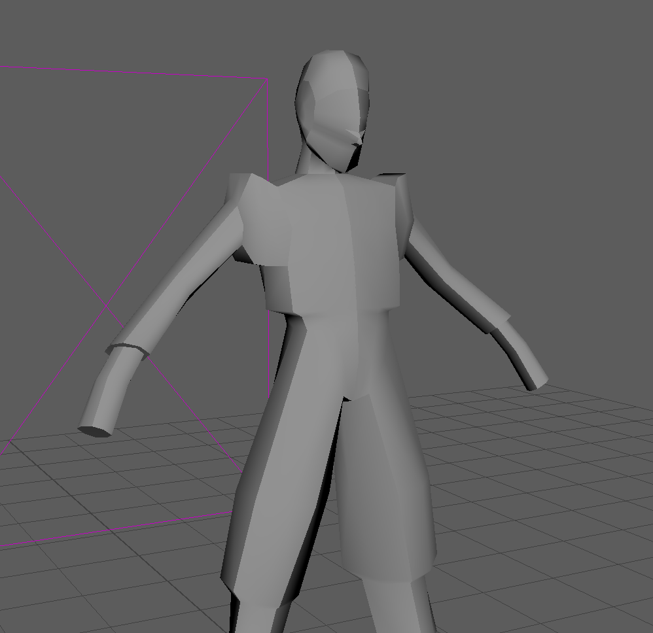Select the sleeve cuff on the outstretched arm
The width and height of the screenshot is (653, 633).
128,348
